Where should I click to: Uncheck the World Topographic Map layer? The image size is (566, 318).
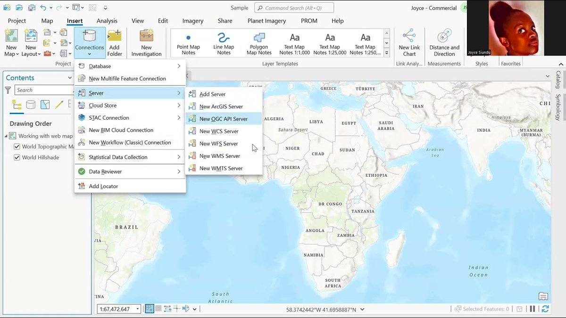17,147
